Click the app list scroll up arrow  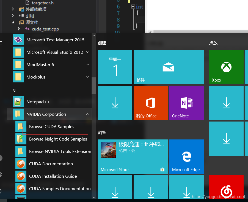pos(94,35)
